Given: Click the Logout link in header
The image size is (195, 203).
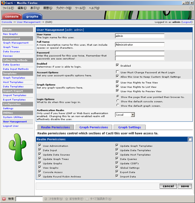Looking at the screenshot, I should pos(187,22).
